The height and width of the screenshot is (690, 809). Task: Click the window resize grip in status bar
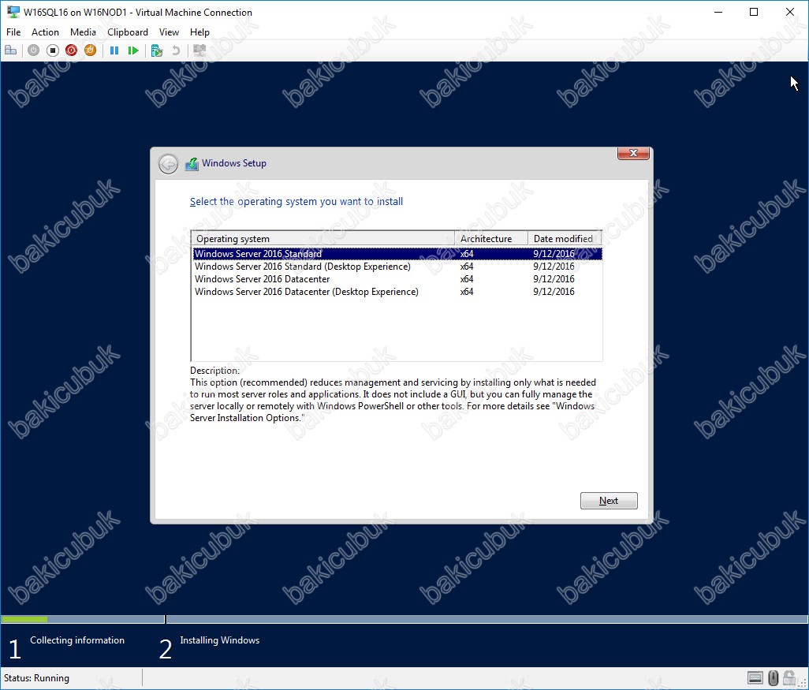click(x=803, y=683)
